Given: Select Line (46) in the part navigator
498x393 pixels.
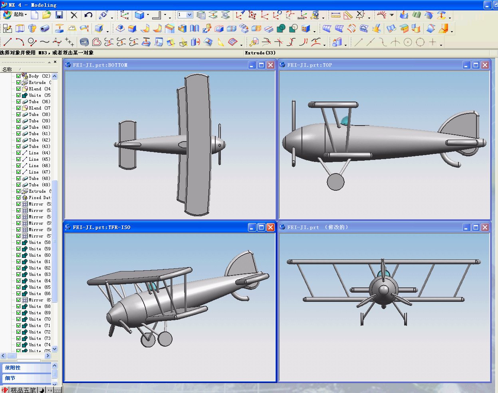Looking at the screenshot, I should point(39,166).
